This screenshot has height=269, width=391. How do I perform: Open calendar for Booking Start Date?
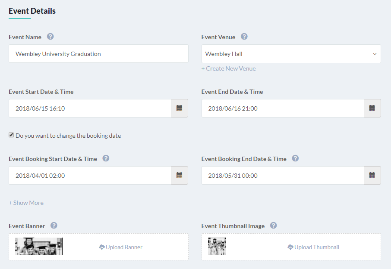[179, 175]
